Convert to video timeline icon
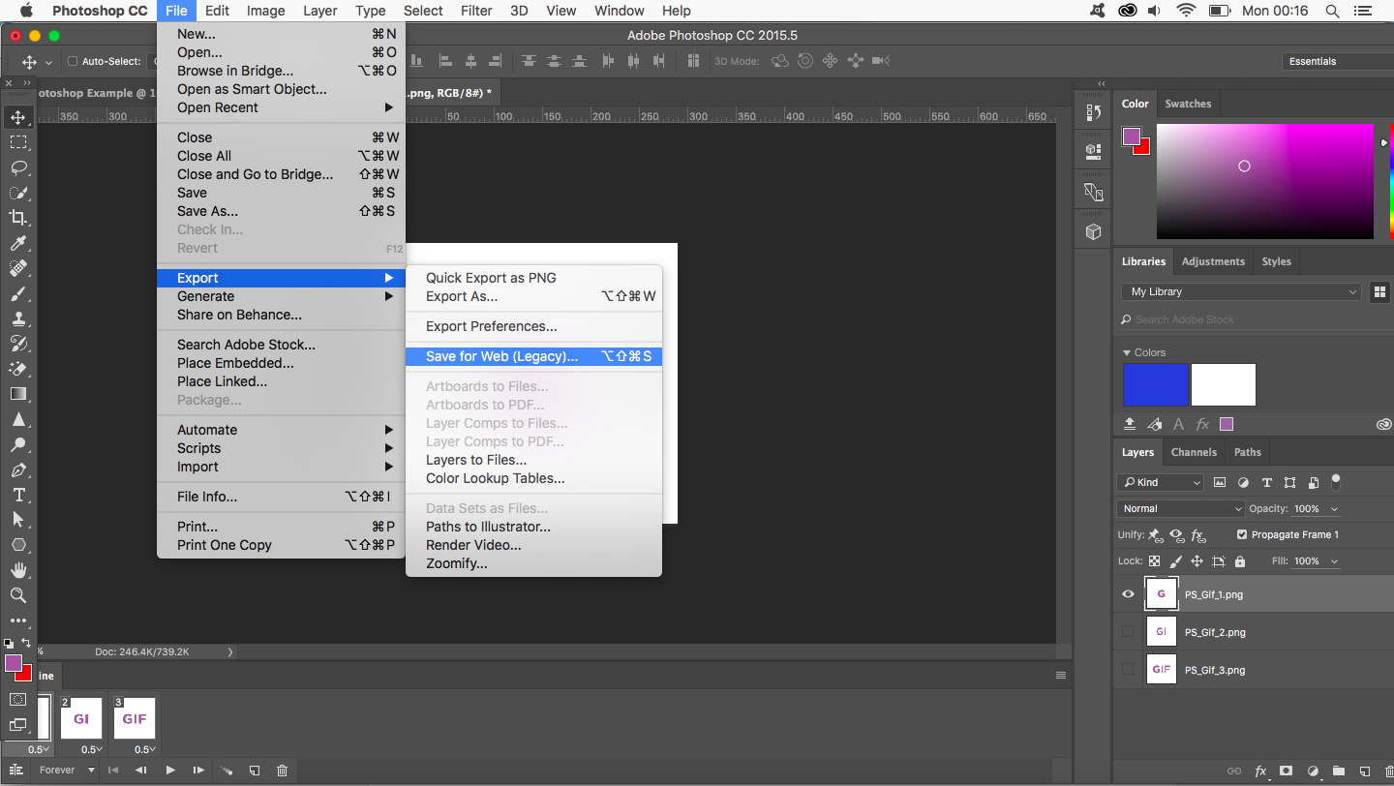 pos(15,771)
